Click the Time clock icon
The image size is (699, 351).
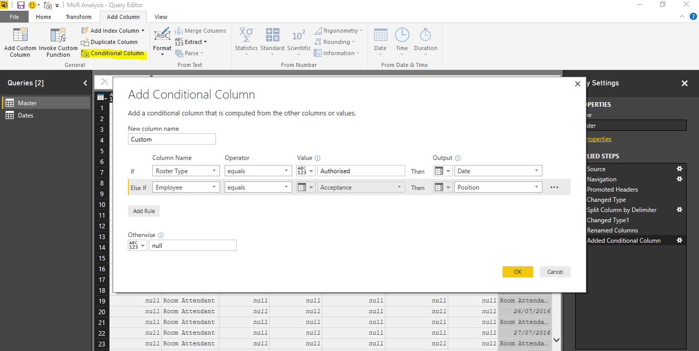point(402,35)
